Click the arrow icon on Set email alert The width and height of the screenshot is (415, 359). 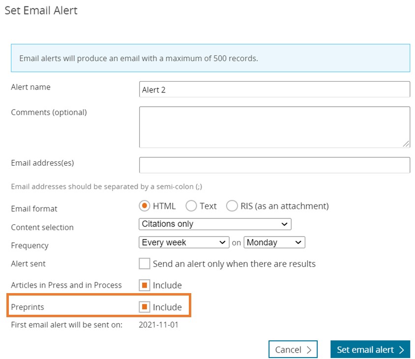click(x=402, y=350)
